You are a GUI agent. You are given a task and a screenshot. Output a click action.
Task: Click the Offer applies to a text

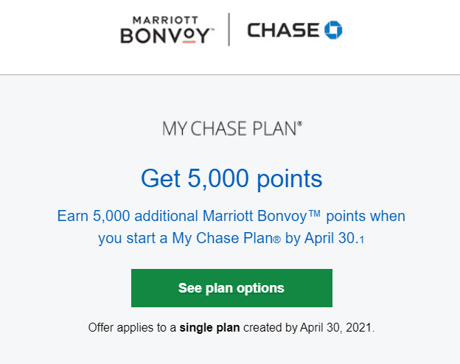(x=132, y=328)
